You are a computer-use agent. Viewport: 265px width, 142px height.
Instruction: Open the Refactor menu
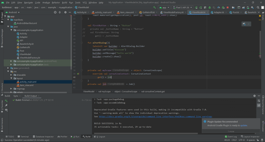[56, 2]
